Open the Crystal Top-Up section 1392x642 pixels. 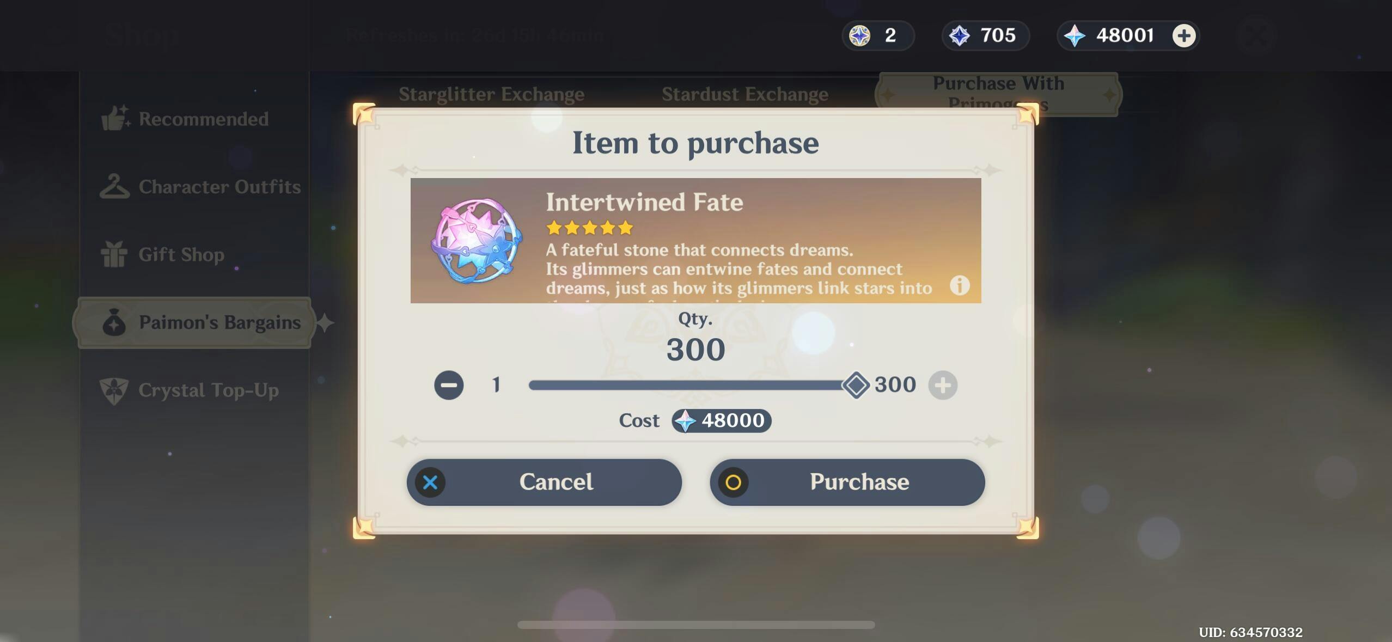pyautogui.click(x=190, y=390)
